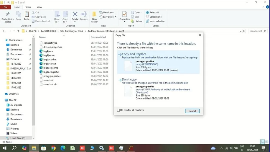
Task: Select the saved.dat.old file
Action: tap(50, 84)
